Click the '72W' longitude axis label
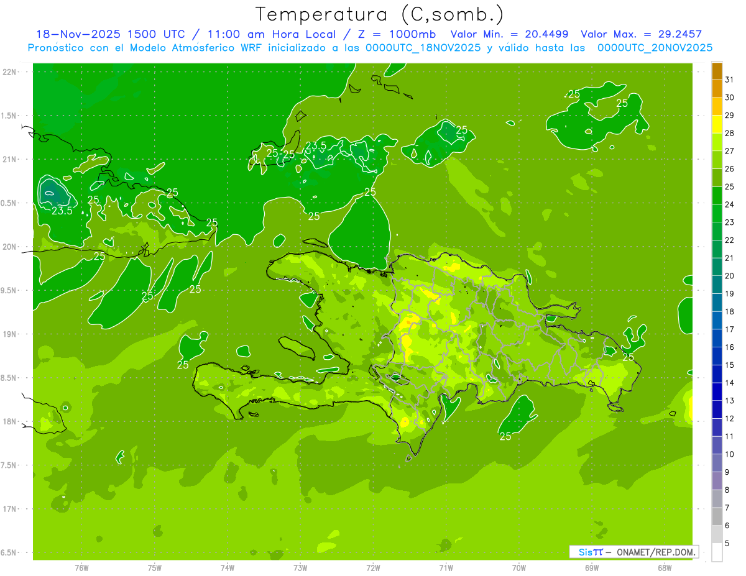The width and height of the screenshot is (746, 576). pyautogui.click(x=373, y=568)
